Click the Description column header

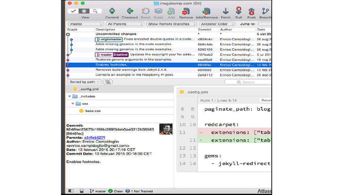click(x=105, y=29)
